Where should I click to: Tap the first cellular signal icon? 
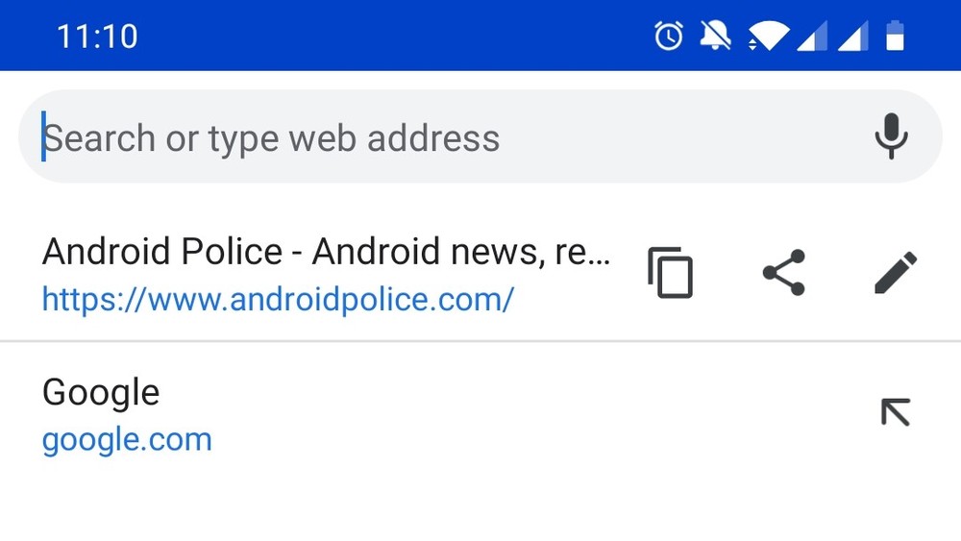[x=812, y=36]
